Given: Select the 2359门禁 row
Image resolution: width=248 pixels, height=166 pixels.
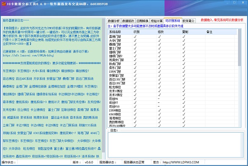Looking at the screenshot, I should [x=172, y=71].
